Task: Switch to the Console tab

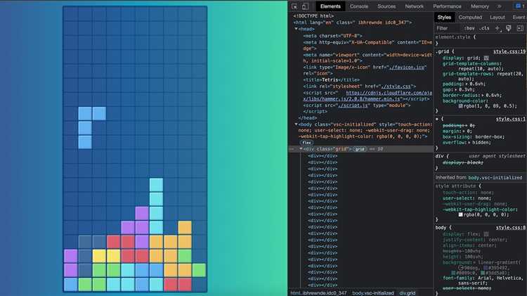Action: click(358, 6)
